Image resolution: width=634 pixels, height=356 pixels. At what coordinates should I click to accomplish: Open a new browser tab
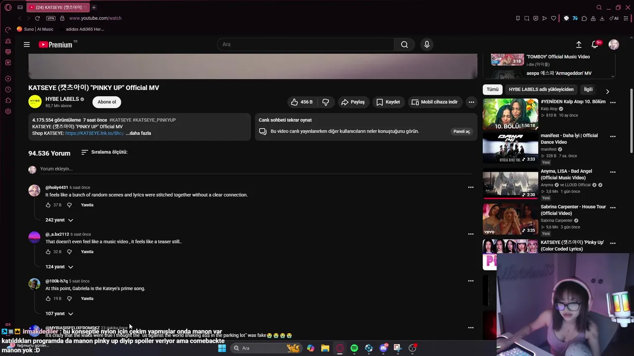(x=94, y=7)
